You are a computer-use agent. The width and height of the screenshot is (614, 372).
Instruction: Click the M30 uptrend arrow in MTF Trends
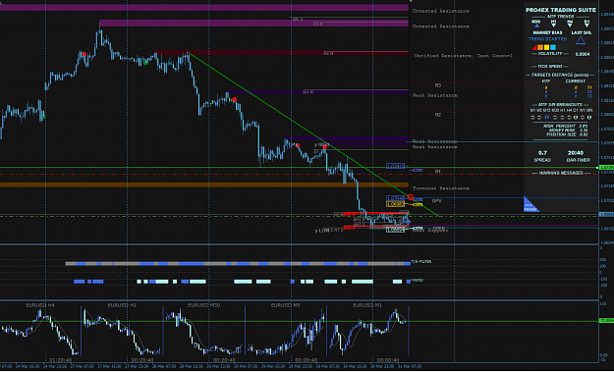click(x=536, y=26)
